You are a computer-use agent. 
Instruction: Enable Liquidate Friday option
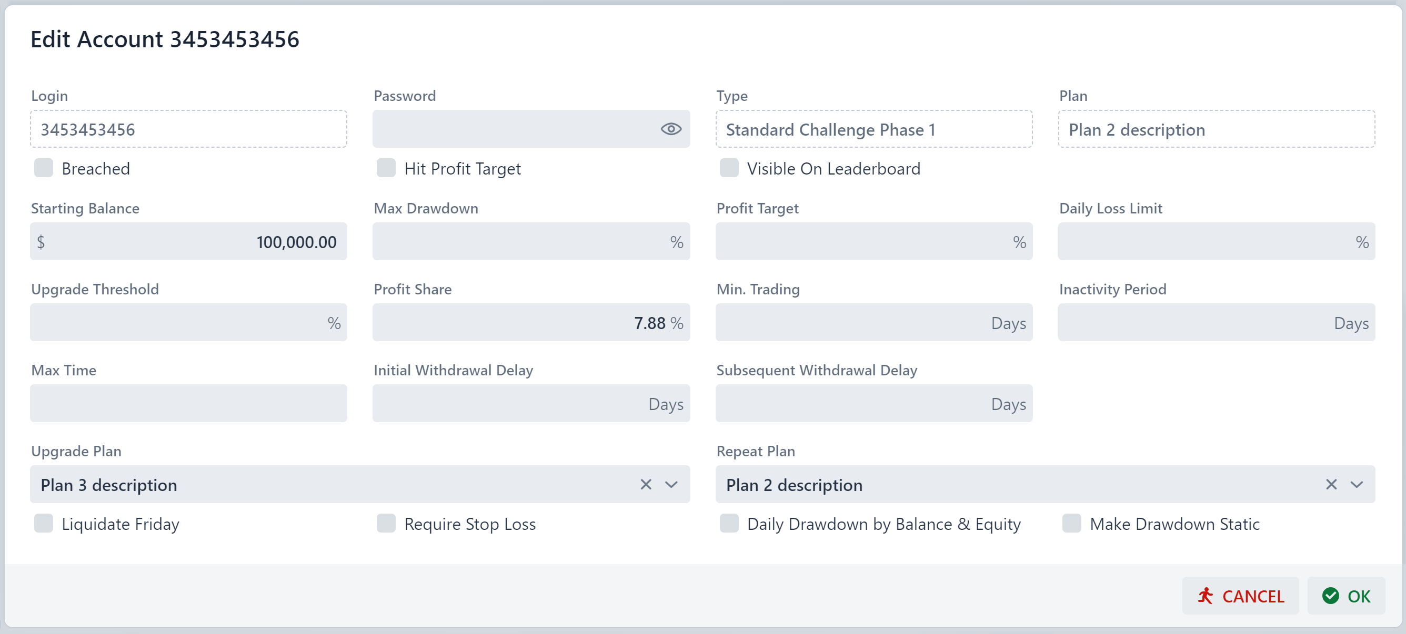pyautogui.click(x=44, y=523)
